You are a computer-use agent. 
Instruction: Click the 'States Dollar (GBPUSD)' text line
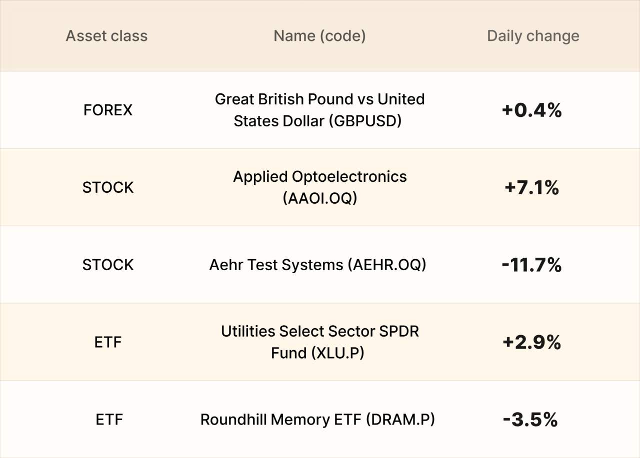tap(317, 121)
